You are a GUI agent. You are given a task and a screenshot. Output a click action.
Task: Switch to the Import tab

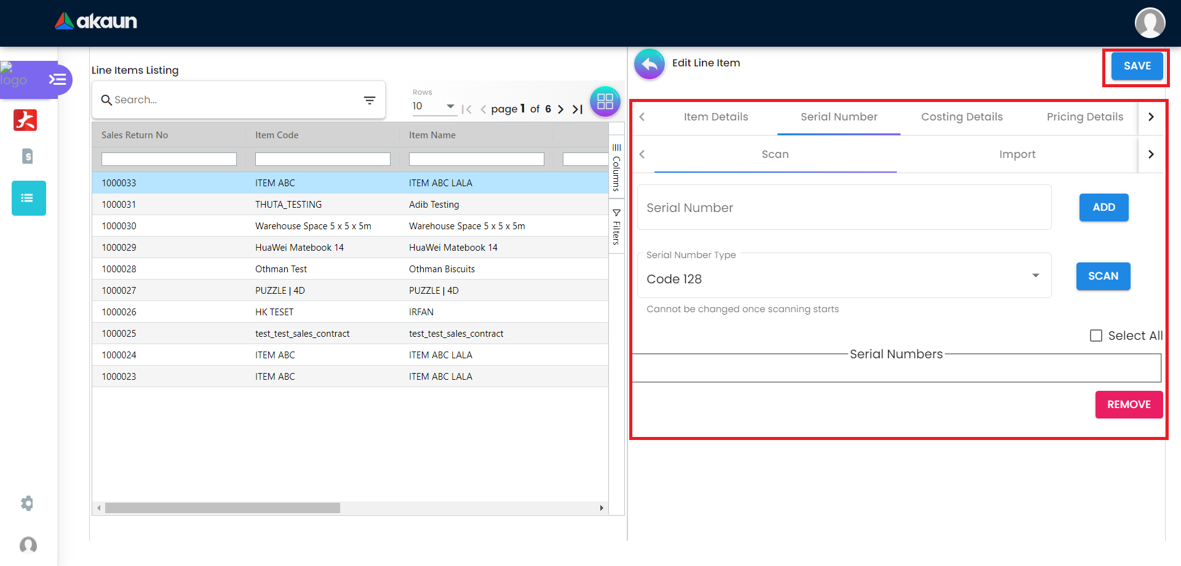[1017, 154]
